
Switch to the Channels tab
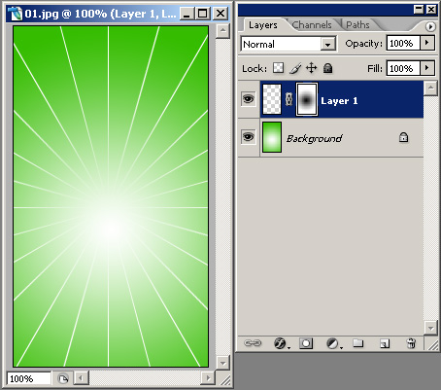pyautogui.click(x=312, y=24)
